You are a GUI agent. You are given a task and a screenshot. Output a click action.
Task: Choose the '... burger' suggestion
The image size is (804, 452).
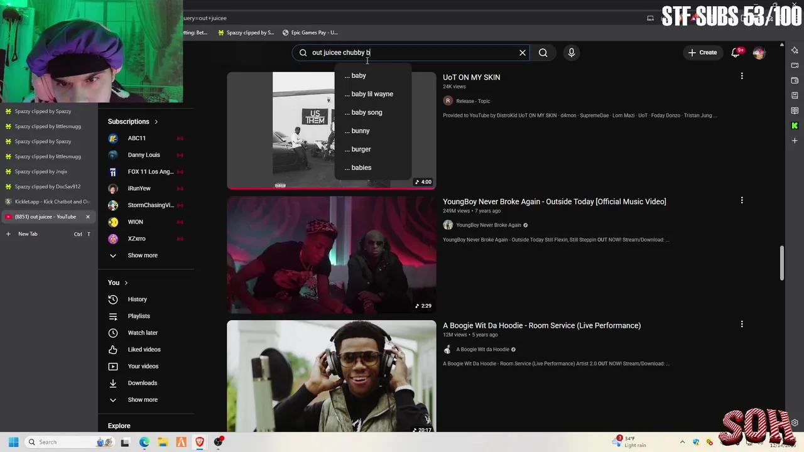tap(372, 149)
